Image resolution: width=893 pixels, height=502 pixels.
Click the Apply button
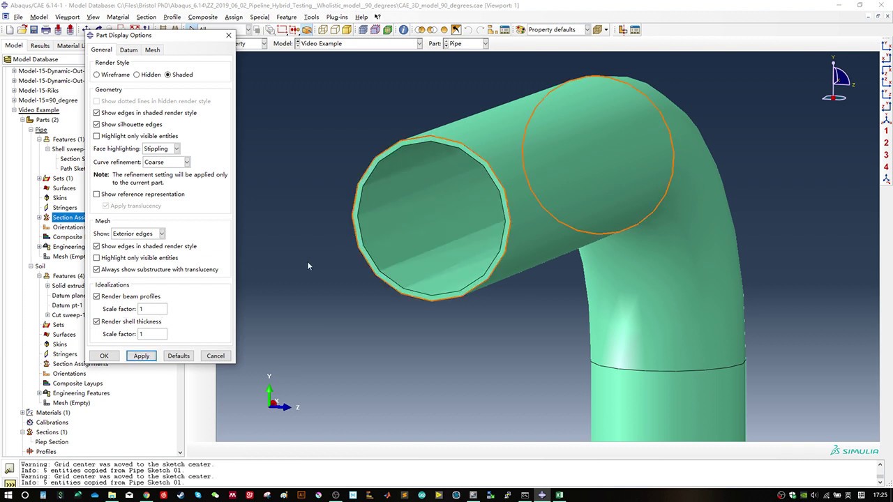coord(142,356)
